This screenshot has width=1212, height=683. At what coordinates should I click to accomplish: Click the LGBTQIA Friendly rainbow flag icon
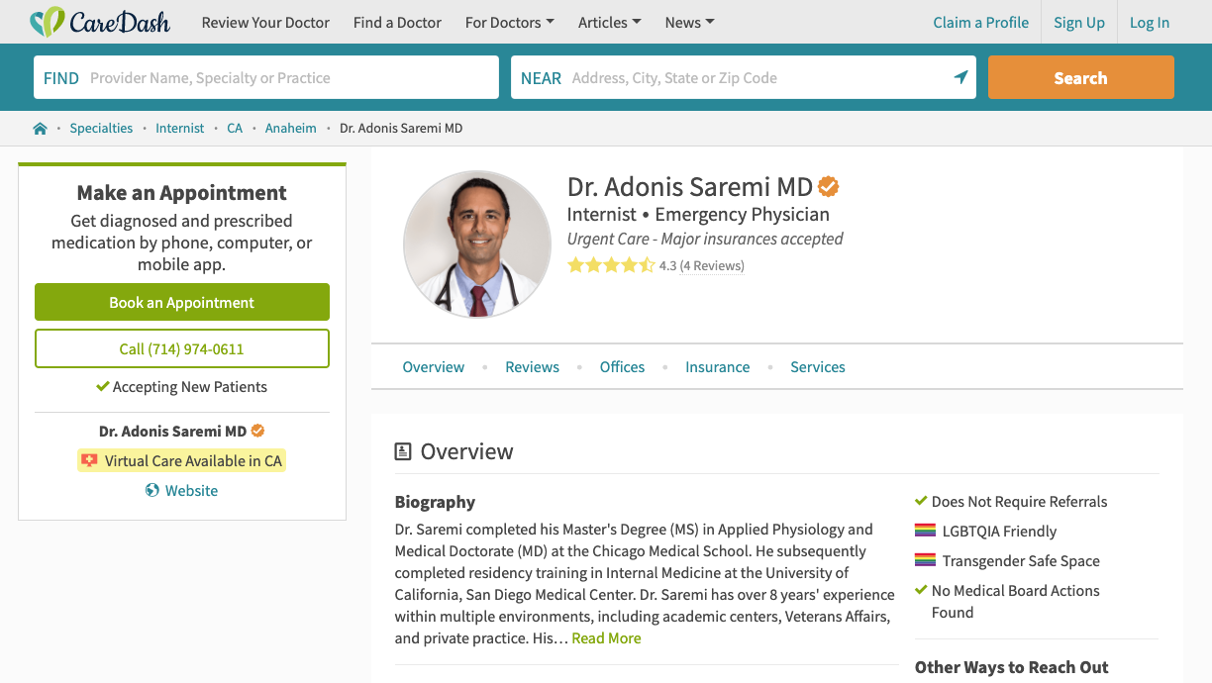pos(925,531)
